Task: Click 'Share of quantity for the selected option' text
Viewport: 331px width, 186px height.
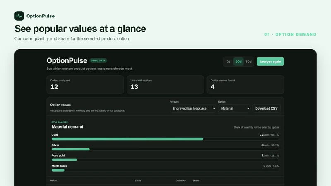Action: 256,127
